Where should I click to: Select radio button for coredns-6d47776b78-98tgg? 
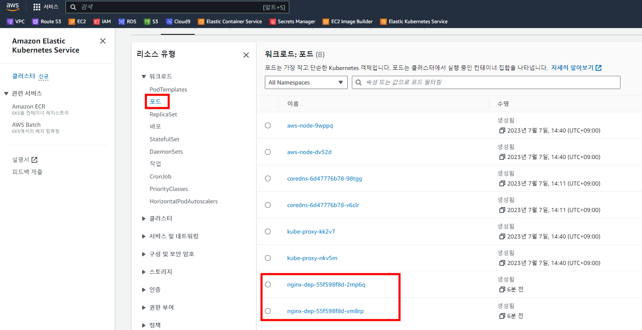coord(268,178)
